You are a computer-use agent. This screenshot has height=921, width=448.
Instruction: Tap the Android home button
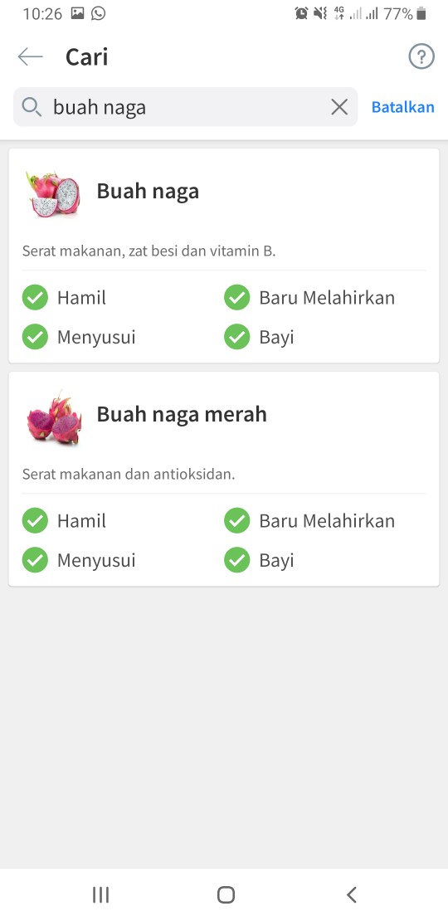coord(226,894)
